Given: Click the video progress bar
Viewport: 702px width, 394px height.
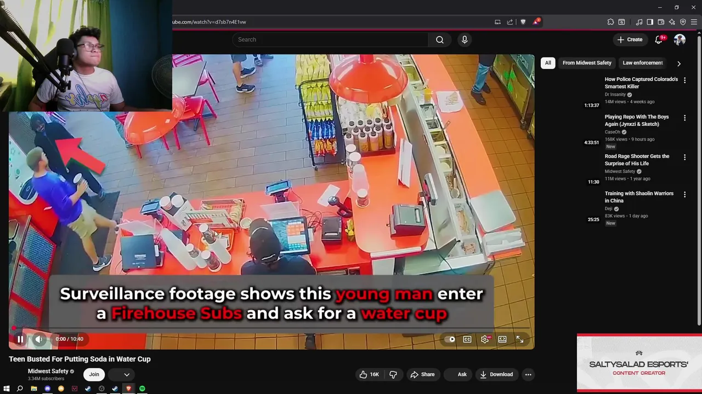Looking at the screenshot, I should point(271,328).
